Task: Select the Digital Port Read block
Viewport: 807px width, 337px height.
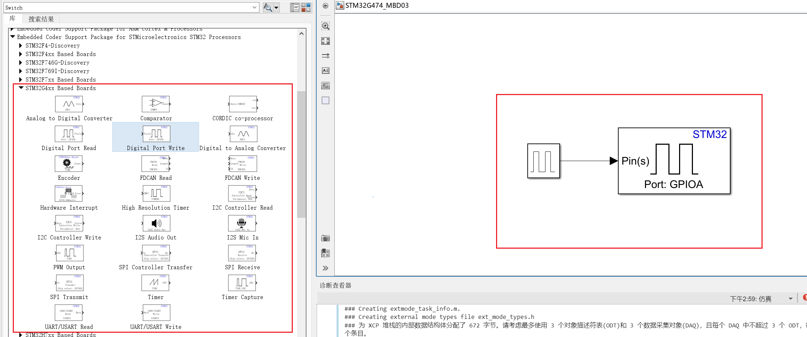Action: point(69,134)
